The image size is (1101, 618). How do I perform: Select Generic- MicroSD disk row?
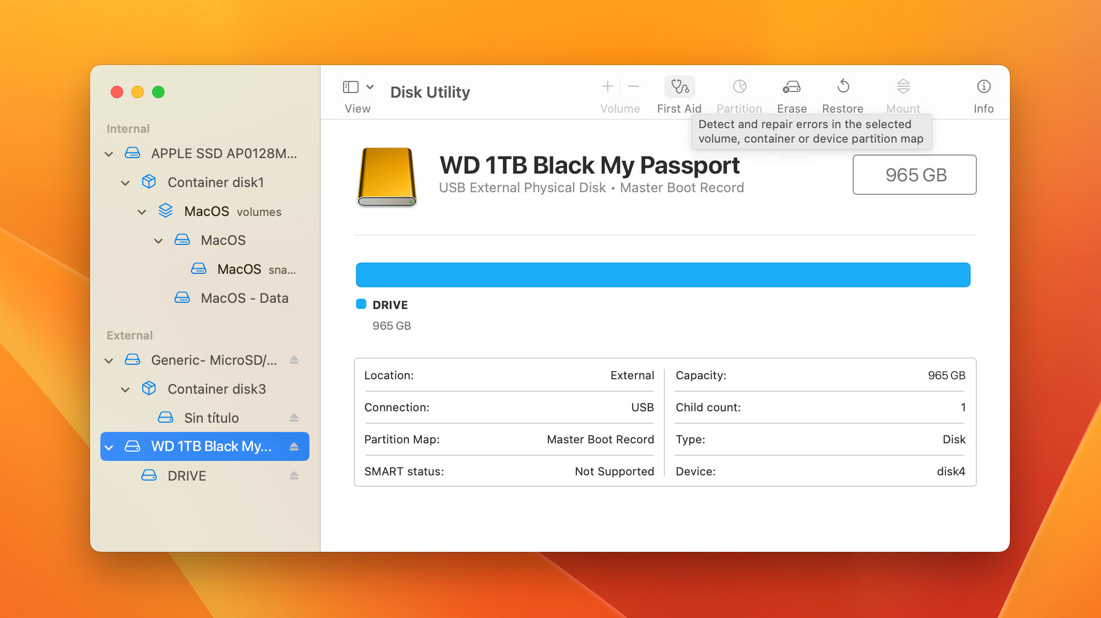205,360
